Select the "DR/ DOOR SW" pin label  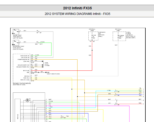(x=25, y=58)
